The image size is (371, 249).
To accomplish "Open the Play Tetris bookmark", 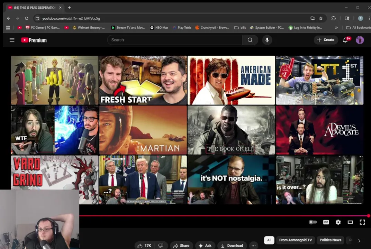I will coord(182,28).
